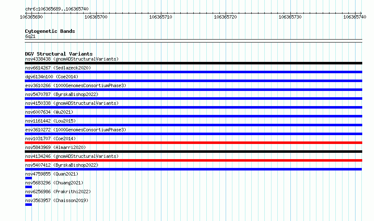Click short blue bar below nsv6256986
The width and height of the screenshot is (374, 221).
tap(29, 196)
